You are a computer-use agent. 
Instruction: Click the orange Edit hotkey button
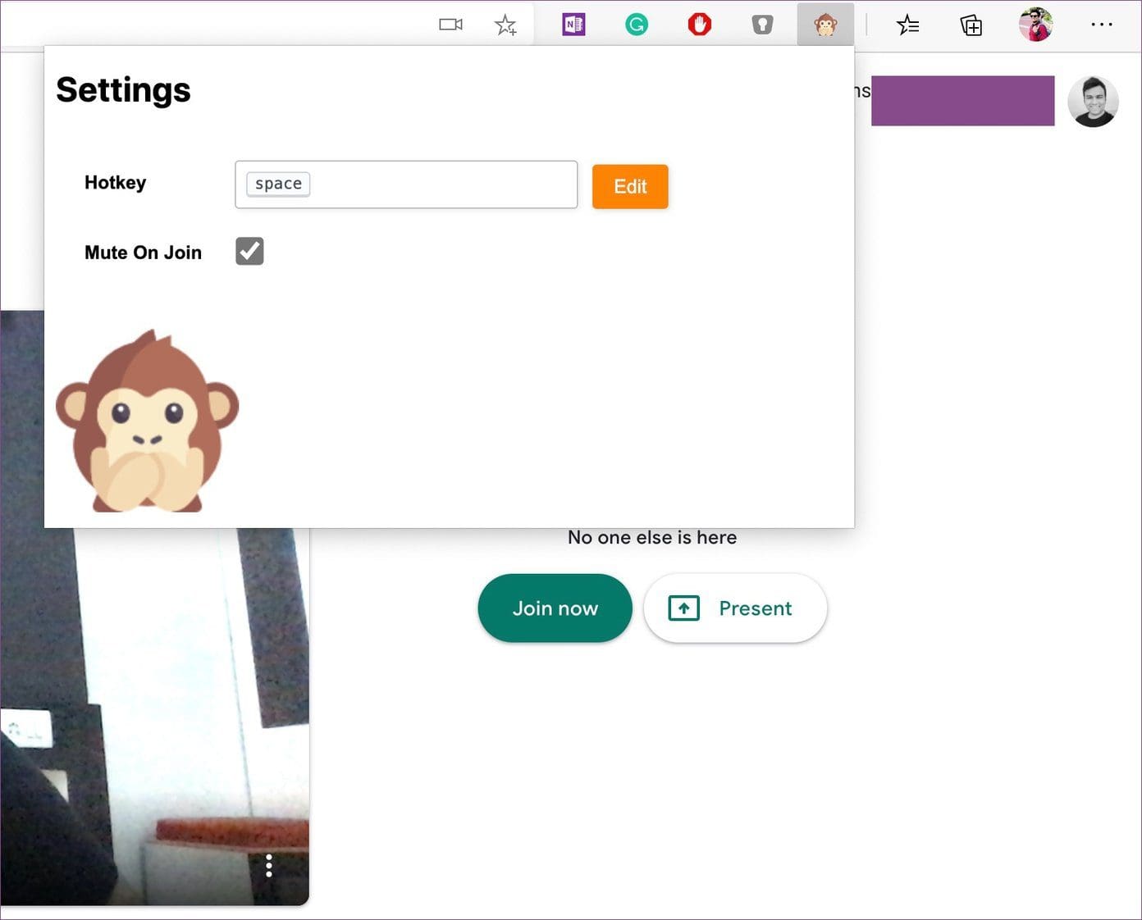(629, 186)
